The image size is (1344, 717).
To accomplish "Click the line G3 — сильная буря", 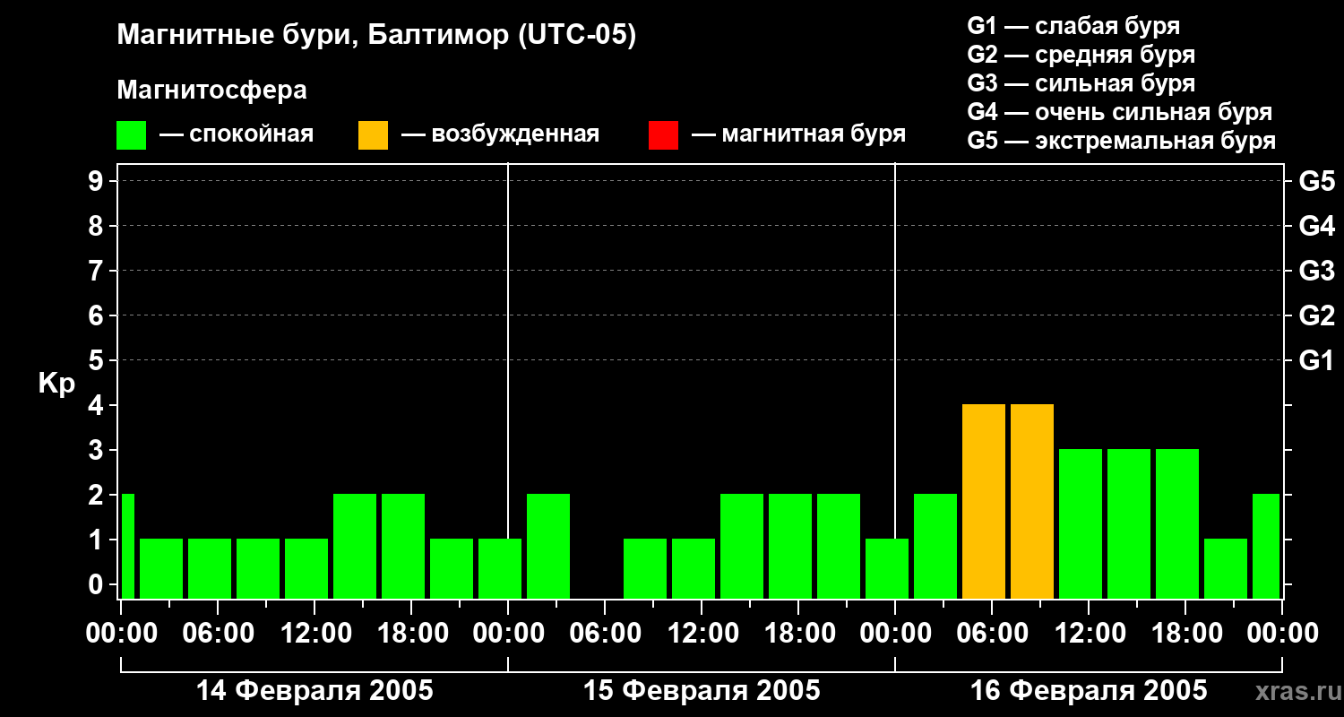I will coord(1081,83).
